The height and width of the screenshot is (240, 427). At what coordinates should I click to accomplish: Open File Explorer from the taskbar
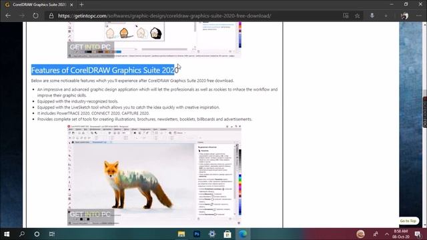coord(181,234)
